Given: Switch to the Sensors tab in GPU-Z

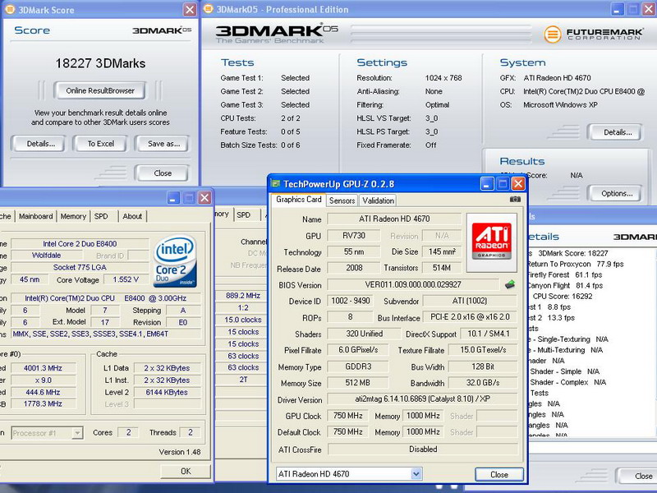Looking at the screenshot, I should coord(342,200).
